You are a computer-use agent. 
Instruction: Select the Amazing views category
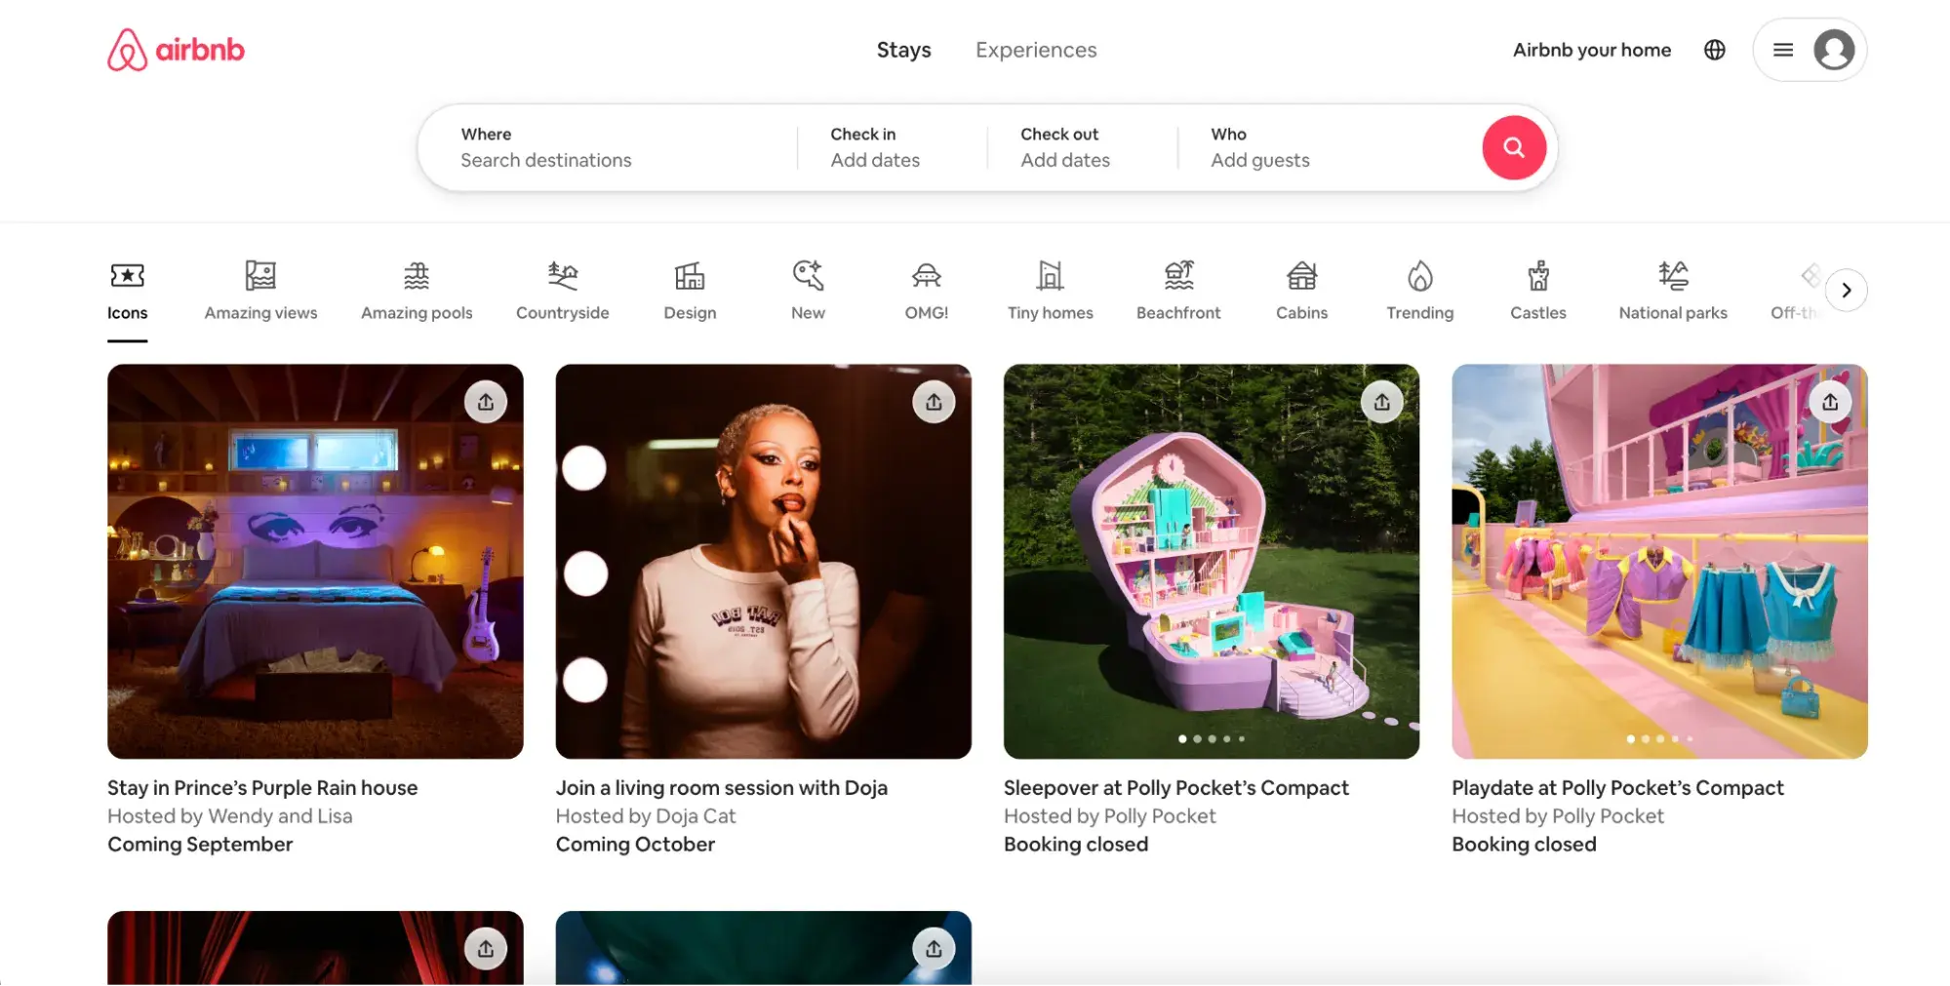click(x=260, y=292)
